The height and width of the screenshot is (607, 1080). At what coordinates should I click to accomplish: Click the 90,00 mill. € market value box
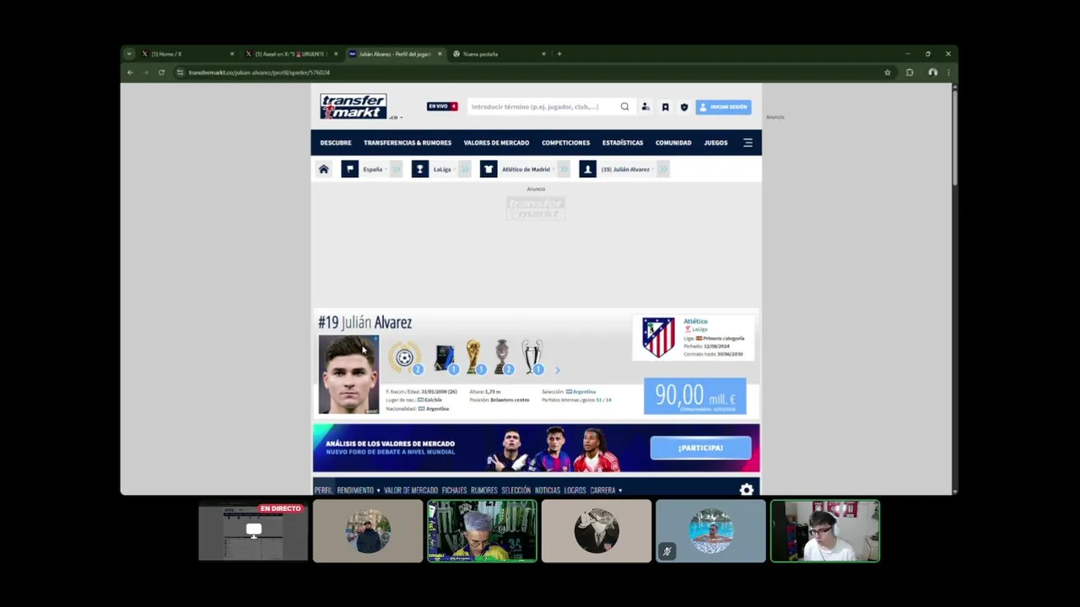tap(694, 396)
